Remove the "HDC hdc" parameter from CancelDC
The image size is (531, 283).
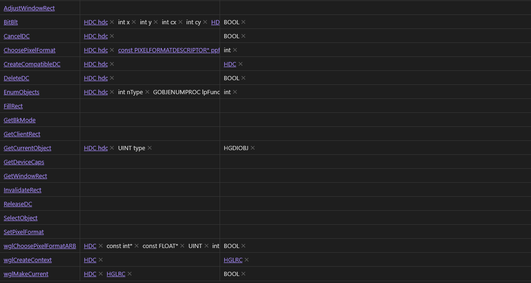click(112, 36)
